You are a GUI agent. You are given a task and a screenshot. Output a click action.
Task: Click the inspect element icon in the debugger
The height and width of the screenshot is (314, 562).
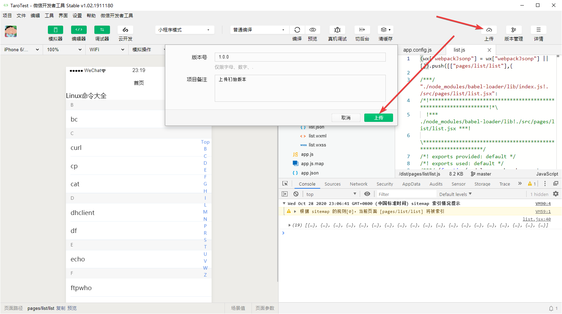pyautogui.click(x=285, y=183)
